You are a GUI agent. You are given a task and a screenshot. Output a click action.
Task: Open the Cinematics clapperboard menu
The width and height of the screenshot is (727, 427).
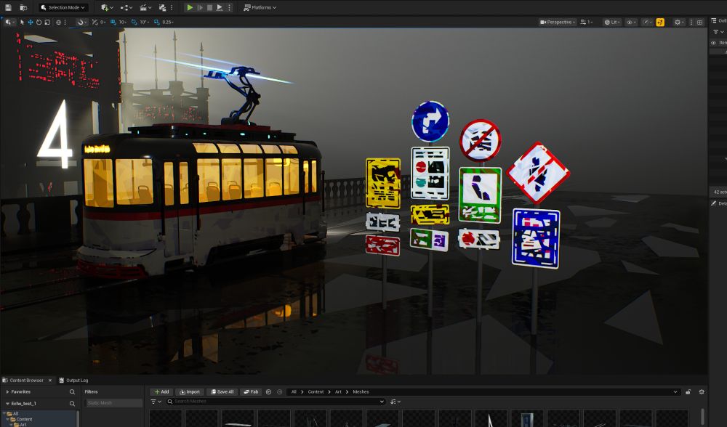coord(145,7)
